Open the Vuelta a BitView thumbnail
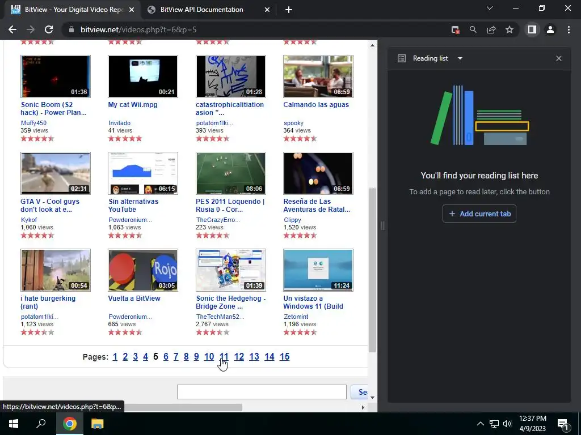 143,270
